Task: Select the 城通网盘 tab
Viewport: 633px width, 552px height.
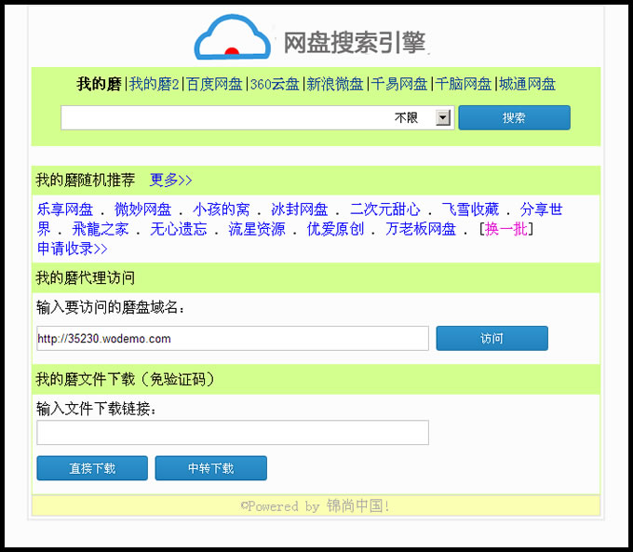Action: tap(527, 85)
